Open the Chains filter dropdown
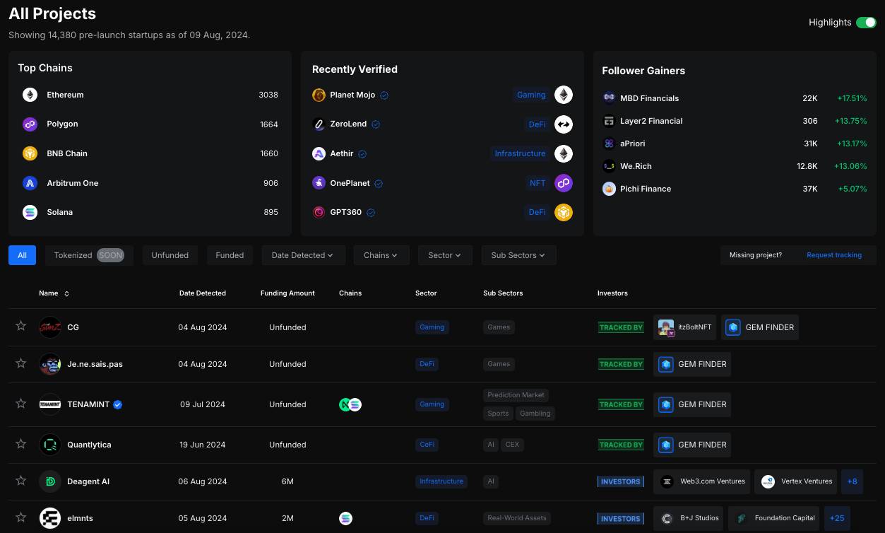This screenshot has height=533, width=885. pos(381,255)
